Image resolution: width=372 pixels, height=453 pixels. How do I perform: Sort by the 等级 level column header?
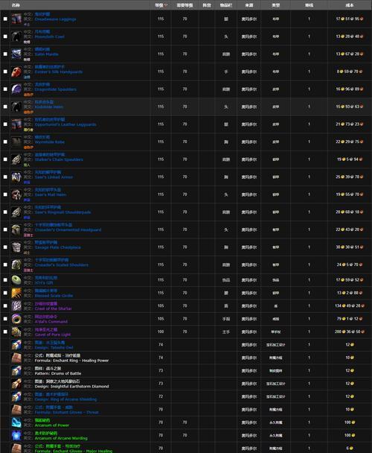pos(161,5)
